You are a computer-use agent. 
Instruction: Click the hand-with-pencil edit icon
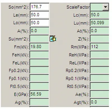tap(53, 38)
